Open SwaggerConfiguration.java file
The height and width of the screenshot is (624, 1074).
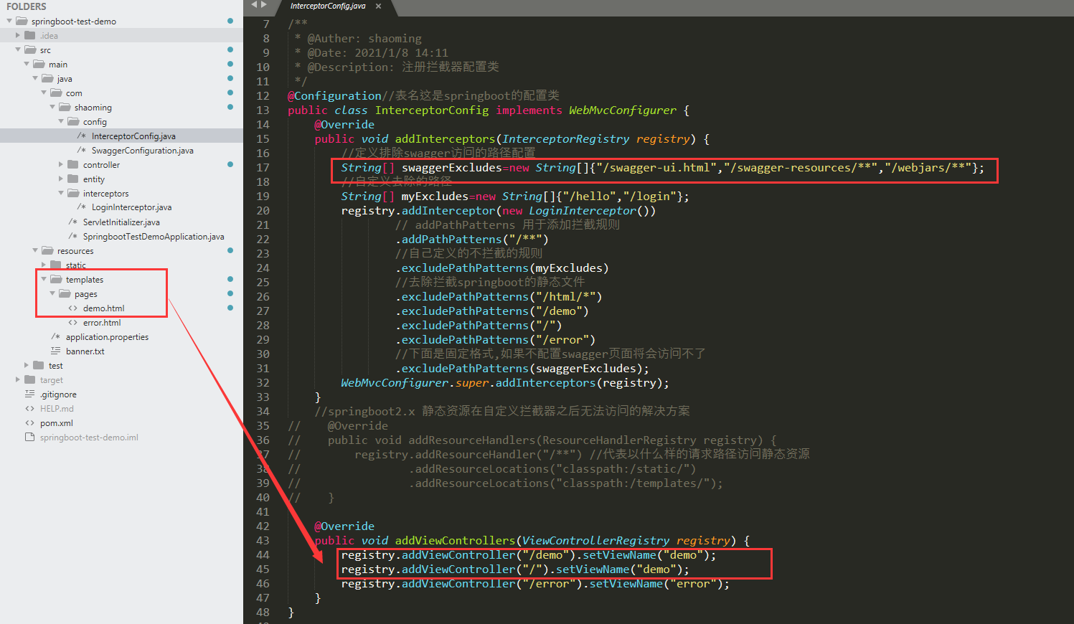point(142,150)
